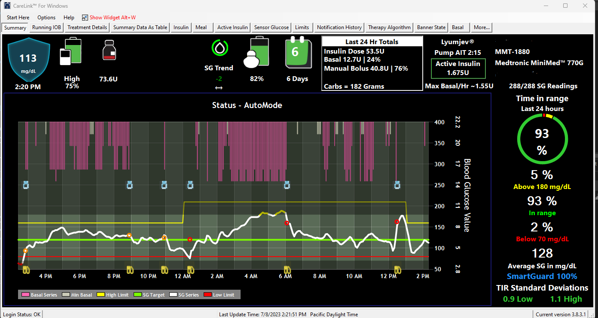
Task: Switch to the Banner State tab
Action: 431,27
